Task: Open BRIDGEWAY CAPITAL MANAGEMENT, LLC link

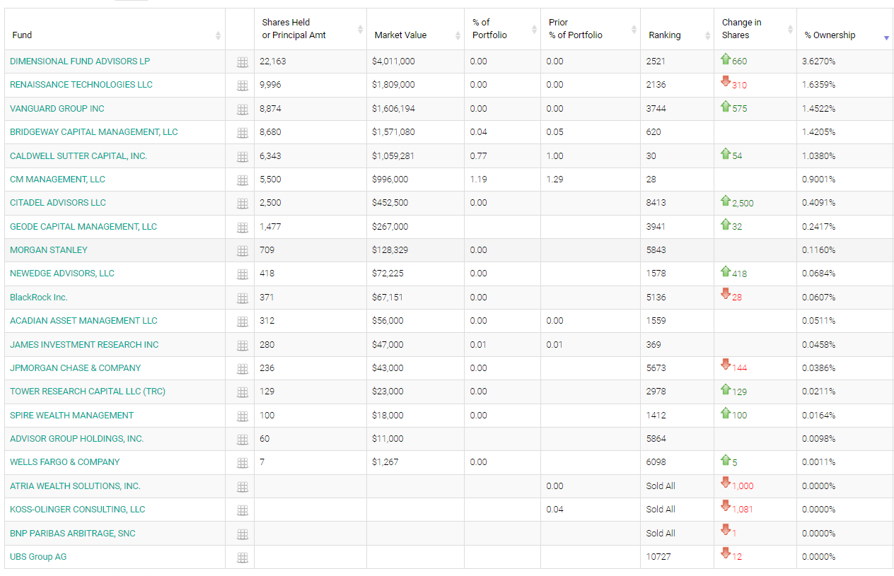Action: pos(94,132)
